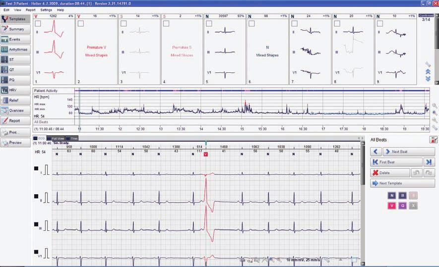Screen dimensions: 439x267
Task: Click top magnifier icon beside HR trend
Action: (x=435, y=106)
